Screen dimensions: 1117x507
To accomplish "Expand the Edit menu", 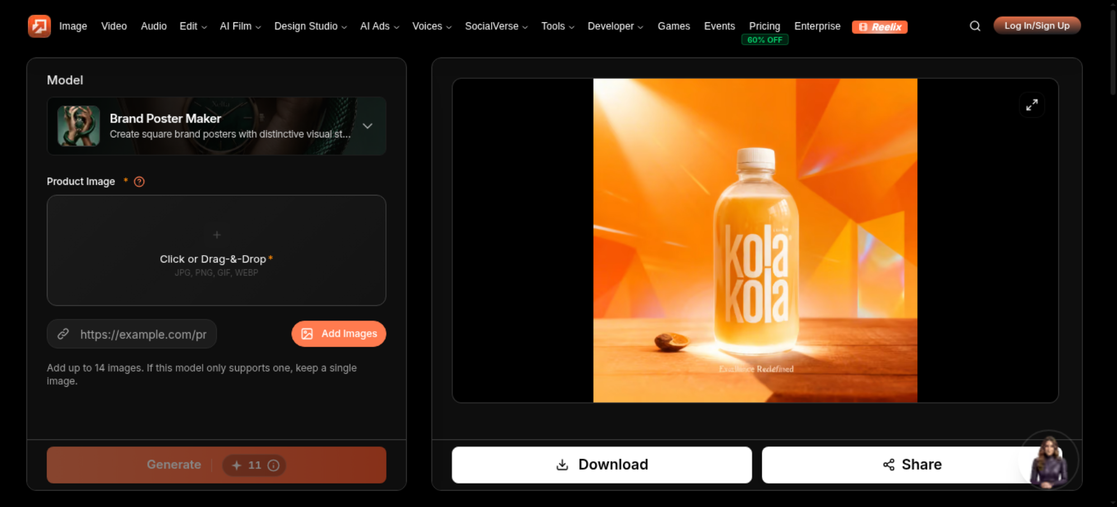I will tap(193, 26).
